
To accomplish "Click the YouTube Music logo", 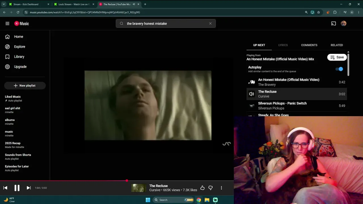I will [x=22, y=24].
